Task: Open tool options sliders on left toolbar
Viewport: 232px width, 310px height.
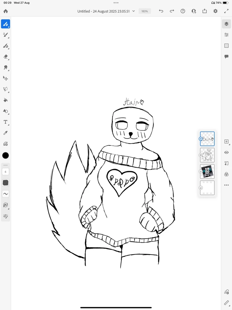Action: [6, 216]
